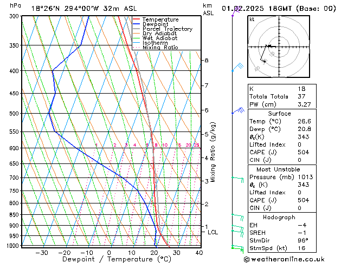Click the 'Hodograph' section heading

coord(279,218)
